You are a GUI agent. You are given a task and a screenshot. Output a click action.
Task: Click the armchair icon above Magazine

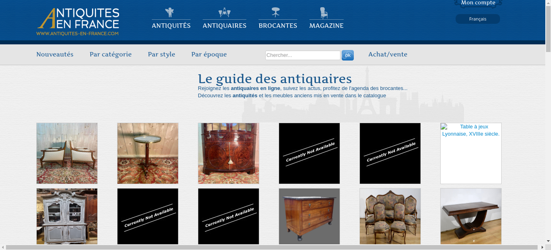[x=324, y=13]
